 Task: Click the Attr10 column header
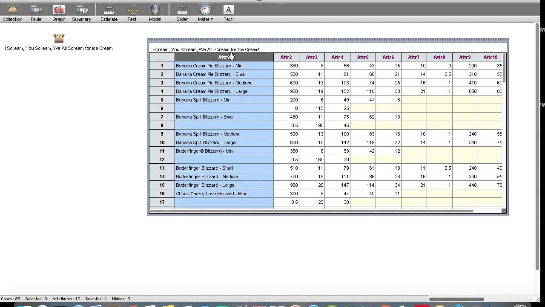(x=490, y=57)
